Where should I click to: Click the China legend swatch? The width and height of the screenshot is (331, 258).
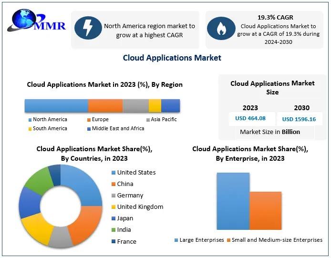point(114,184)
